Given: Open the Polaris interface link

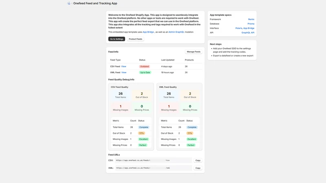Looking at the screenshot, I should (x=239, y=28).
